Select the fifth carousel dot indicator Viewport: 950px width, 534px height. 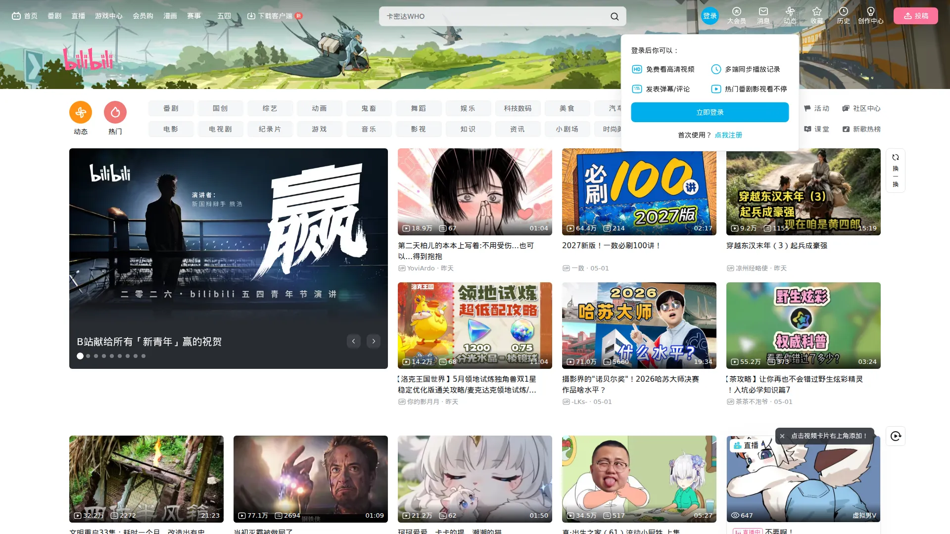[112, 356]
